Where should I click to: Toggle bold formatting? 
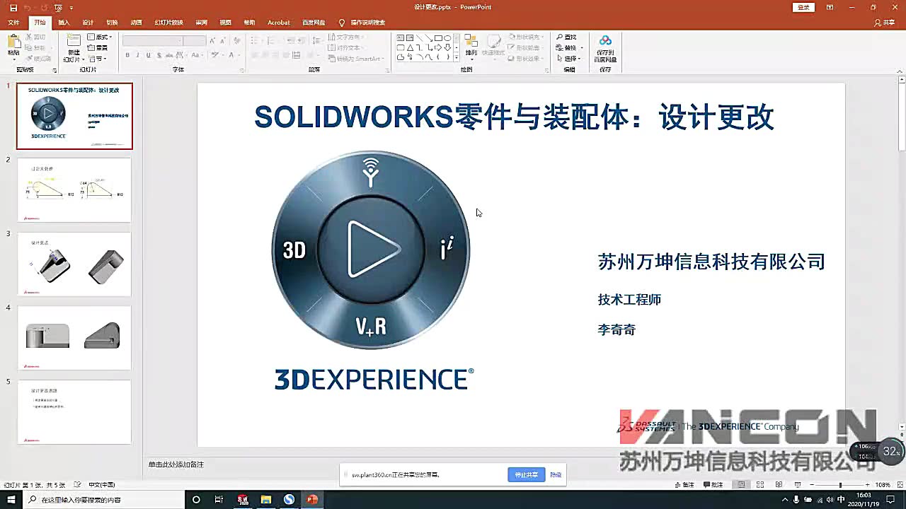point(127,54)
